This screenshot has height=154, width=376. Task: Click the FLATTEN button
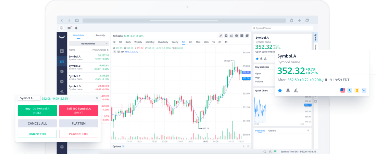[x=79, y=123]
